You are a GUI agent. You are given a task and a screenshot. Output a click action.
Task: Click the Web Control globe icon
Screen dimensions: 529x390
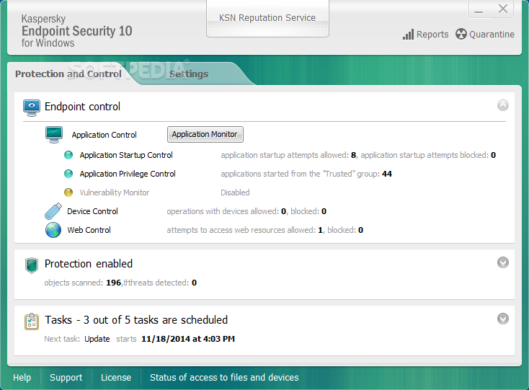point(53,230)
